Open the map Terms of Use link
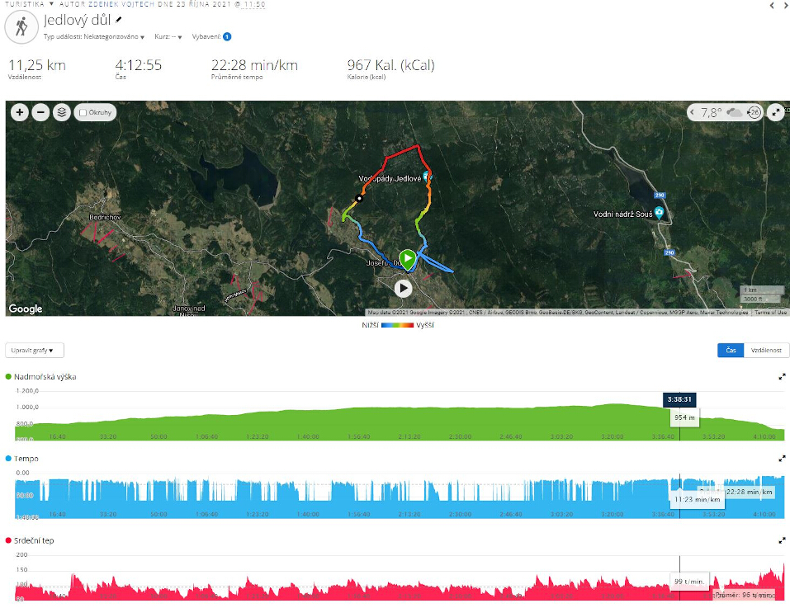The height and width of the screenshot is (608, 790). [770, 313]
